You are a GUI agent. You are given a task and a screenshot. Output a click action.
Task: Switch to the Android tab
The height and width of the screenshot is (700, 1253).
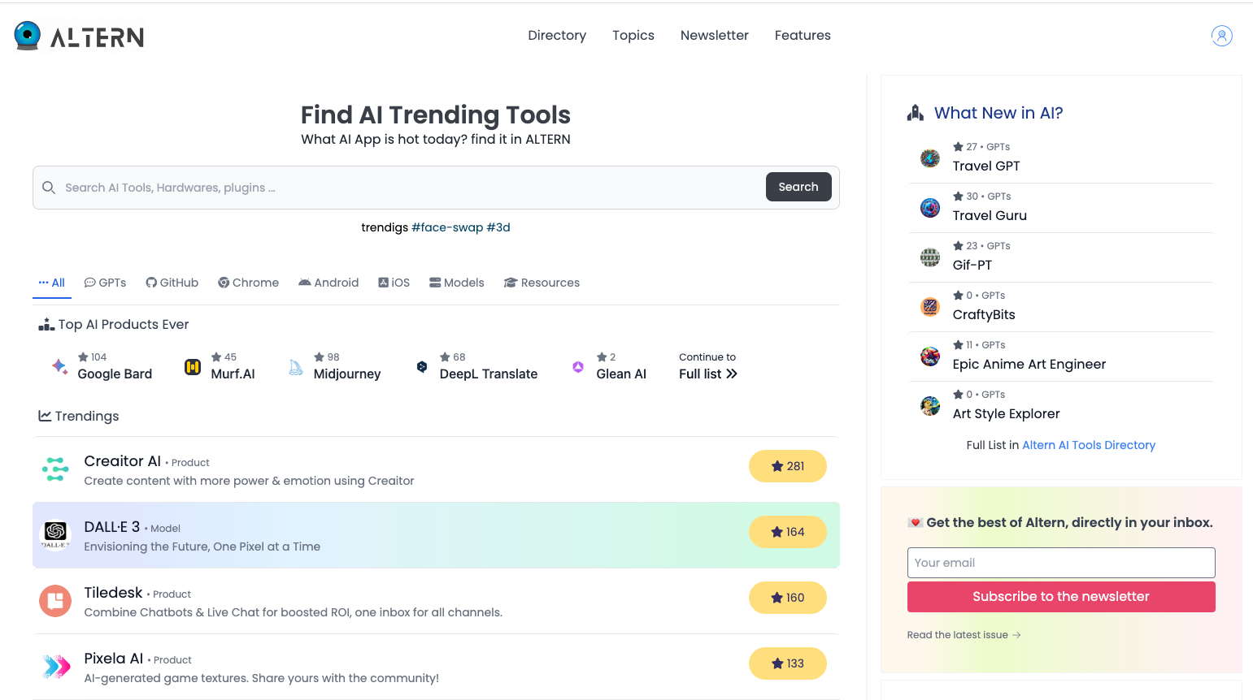328,283
